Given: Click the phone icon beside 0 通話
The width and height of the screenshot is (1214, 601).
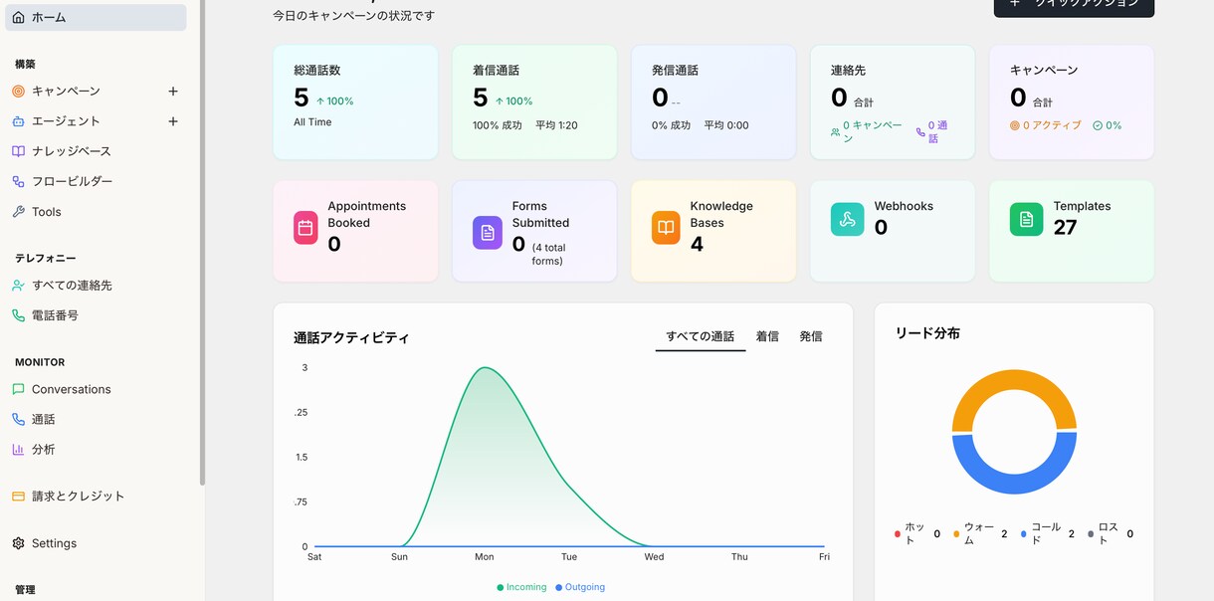Looking at the screenshot, I should [x=920, y=132].
